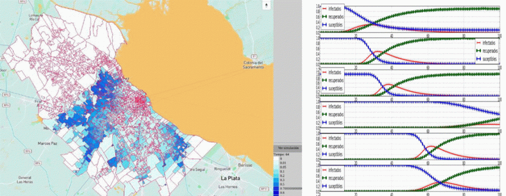
Task: Click the General Las Heras label
Action: [x=25, y=180]
